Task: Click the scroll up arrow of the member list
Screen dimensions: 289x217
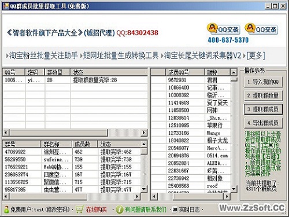Action: [x=234, y=72]
